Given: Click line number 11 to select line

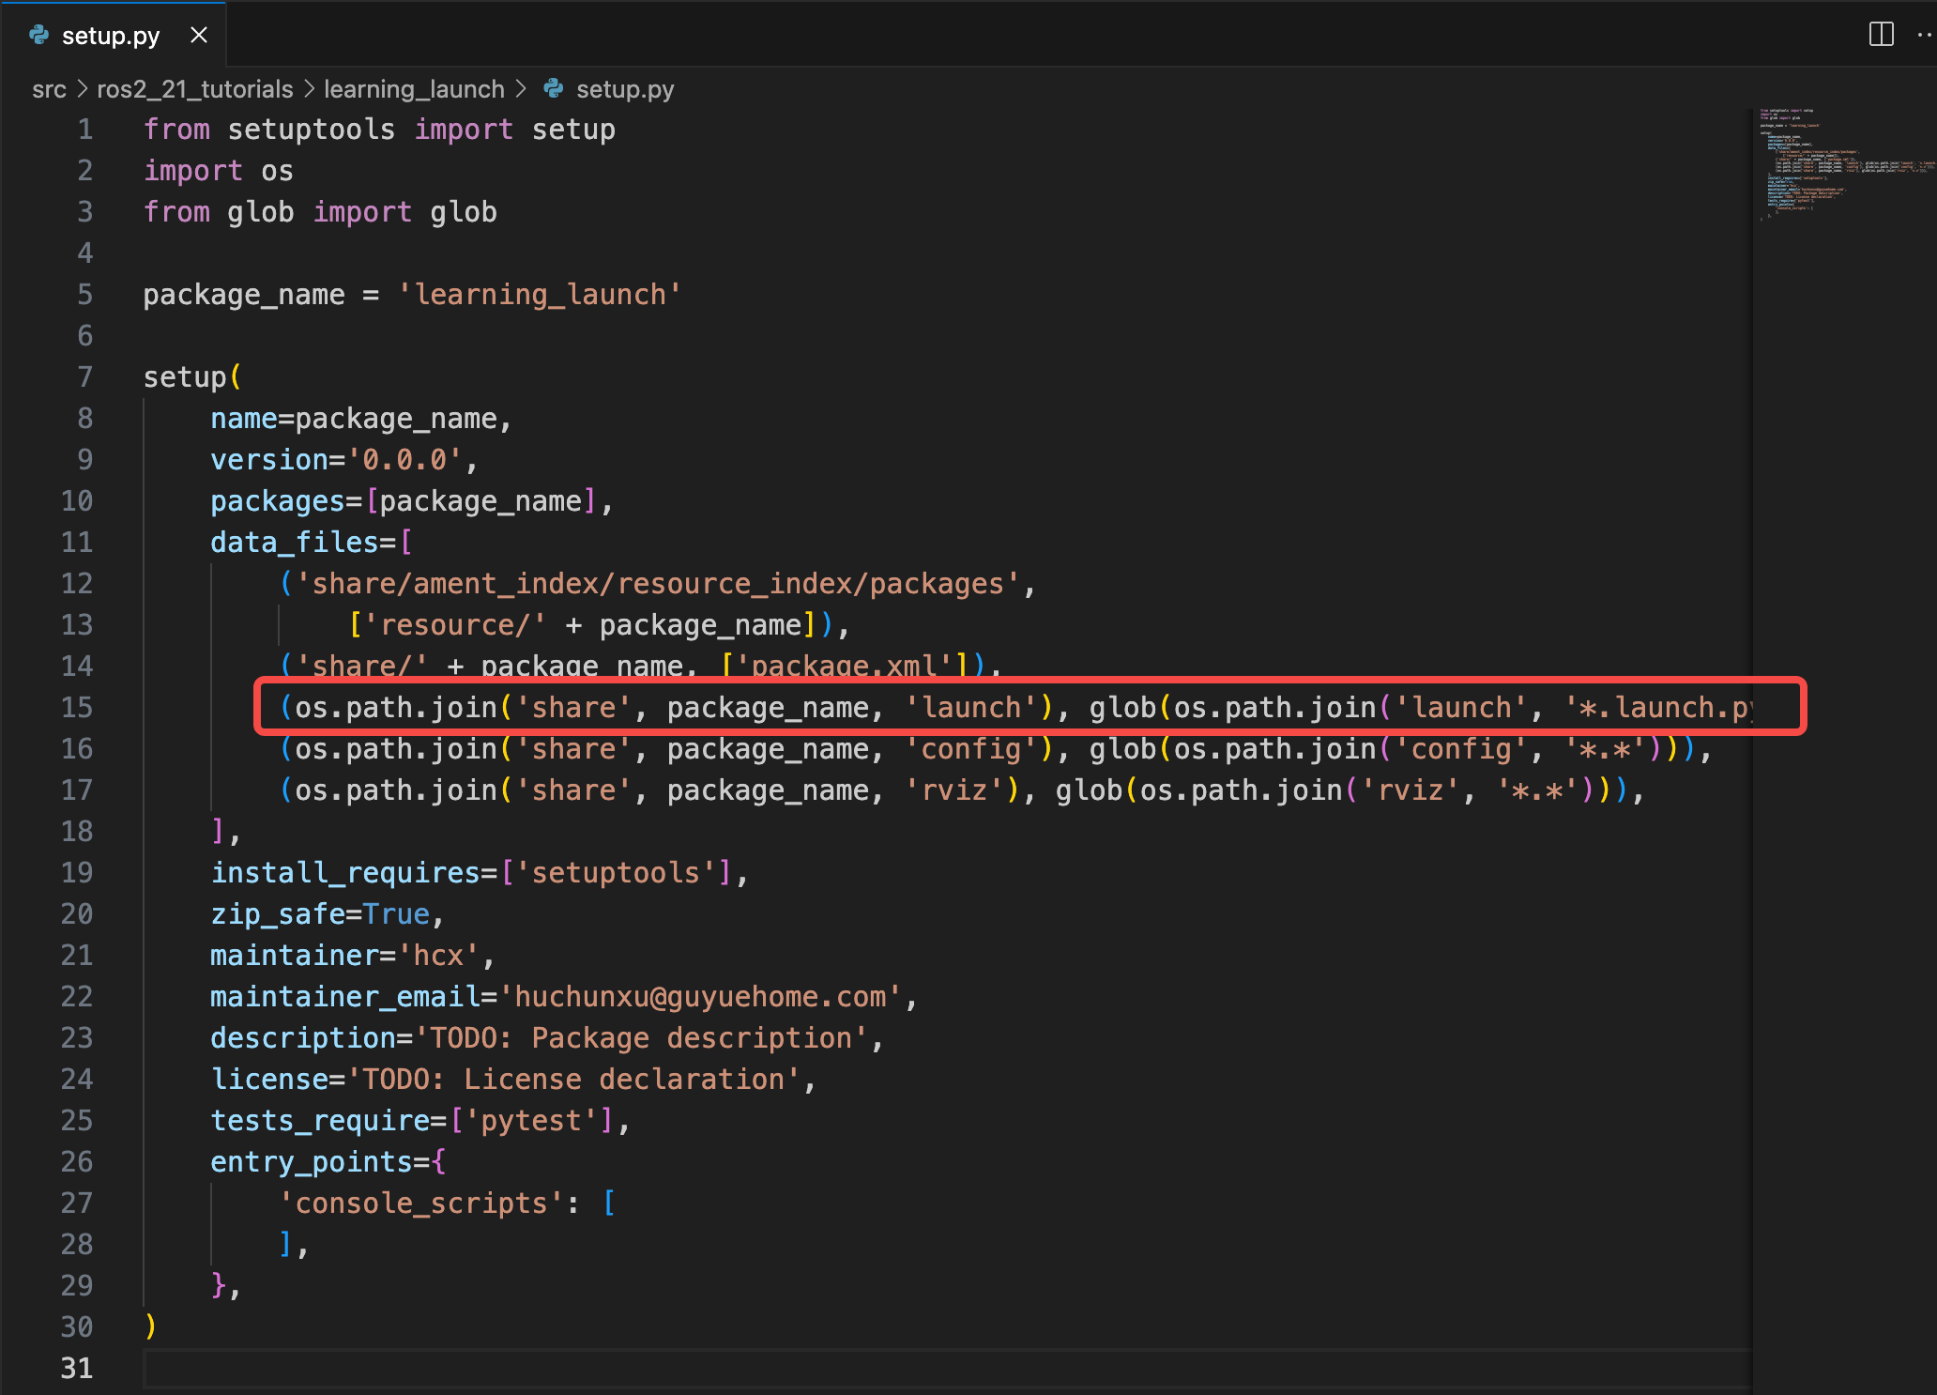Looking at the screenshot, I should click(x=77, y=542).
